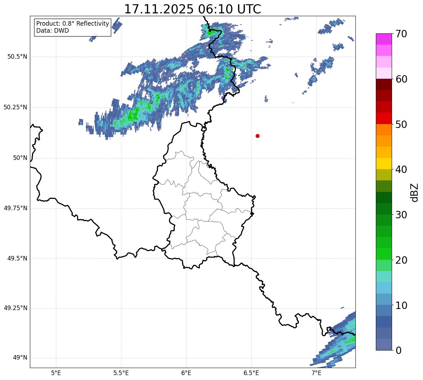Click the radar echo band in the bottom-right corner
Screen dimensions: 423x380
pos(338,343)
